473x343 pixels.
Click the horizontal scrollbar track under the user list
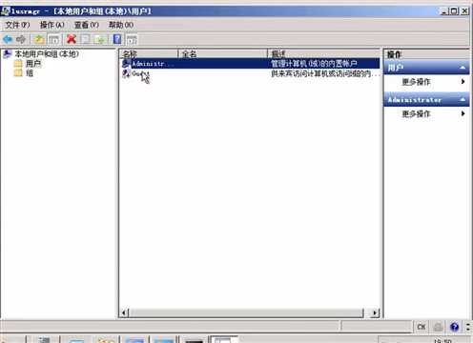point(246,313)
